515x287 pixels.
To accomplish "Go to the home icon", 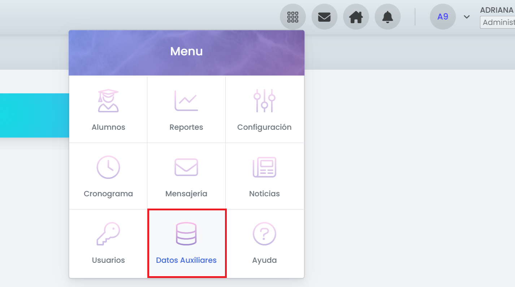I will point(356,17).
